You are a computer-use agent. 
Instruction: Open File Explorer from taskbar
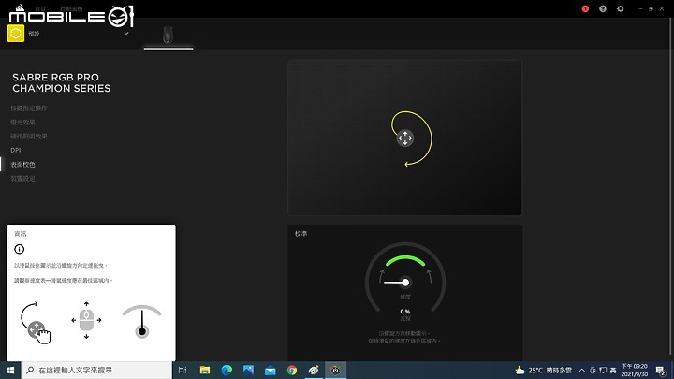coord(205,370)
